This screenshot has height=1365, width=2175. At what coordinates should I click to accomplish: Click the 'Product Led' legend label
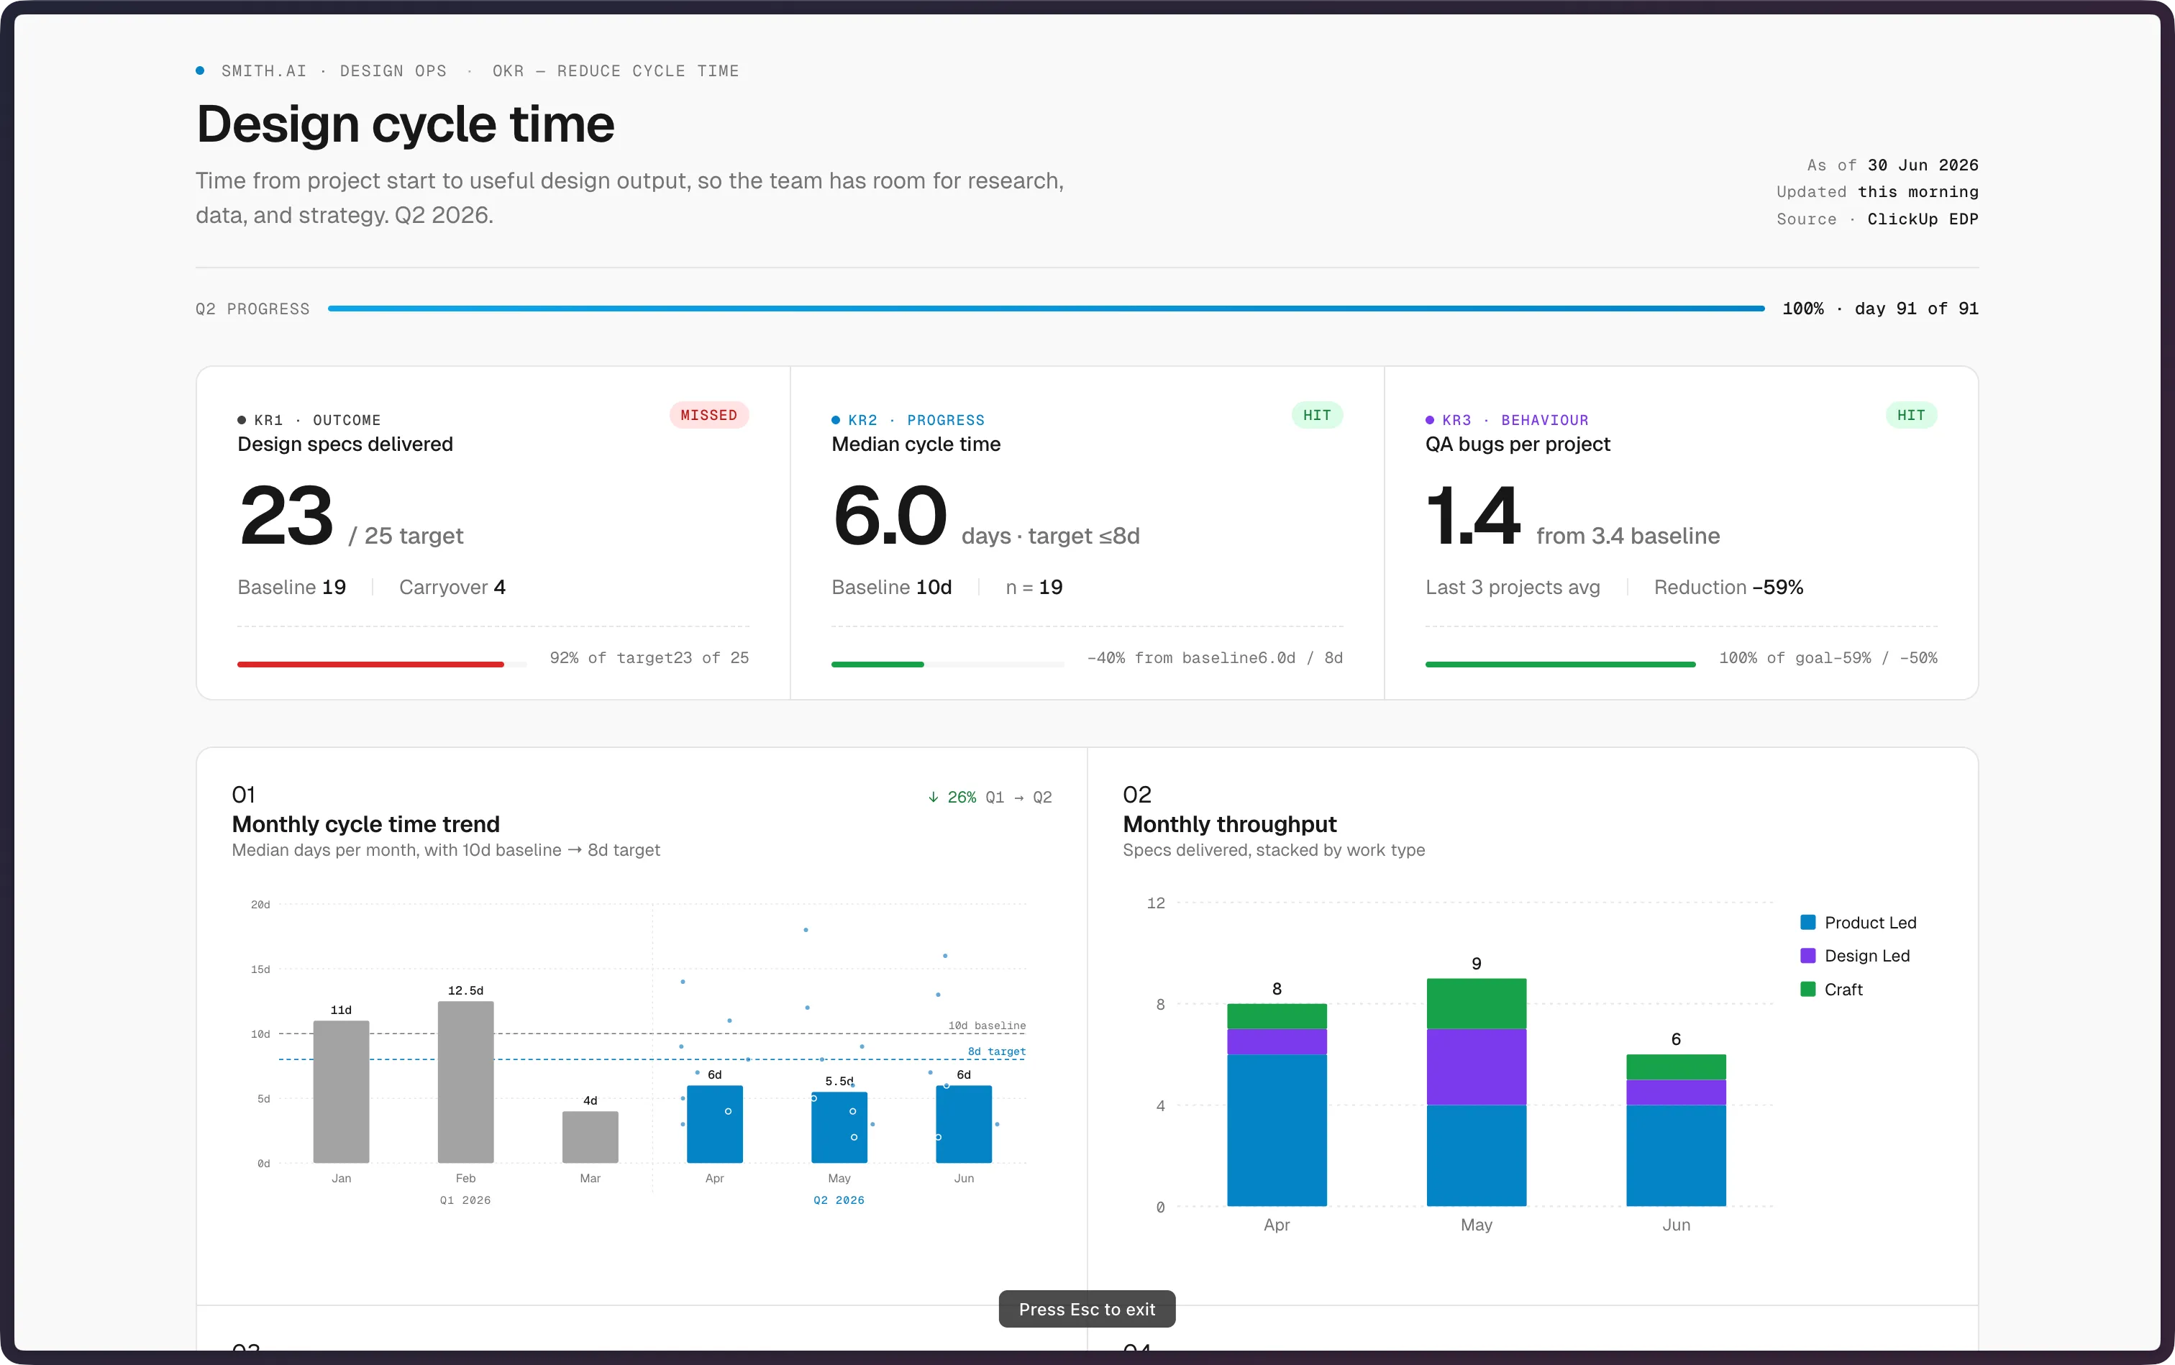pos(1870,923)
